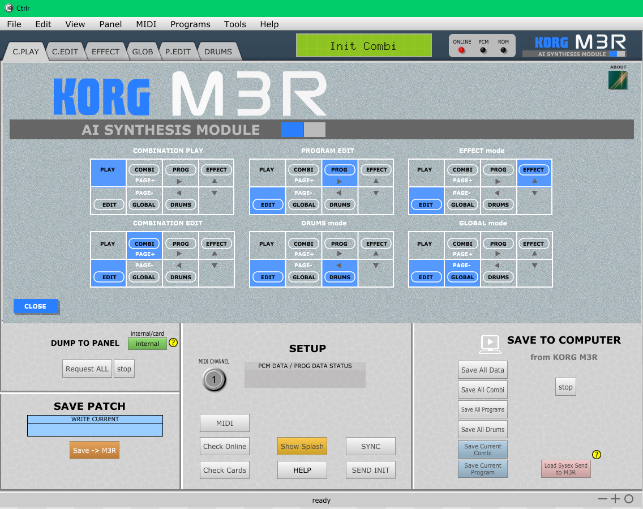The width and height of the screenshot is (643, 509).
Task: Click the Show Splash button
Action: pyautogui.click(x=302, y=446)
